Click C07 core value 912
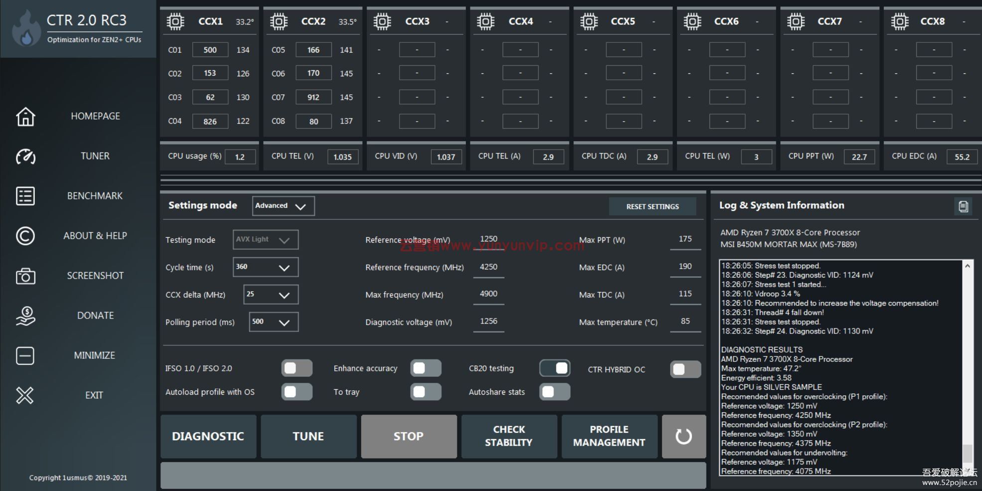Viewport: 982px width, 491px height. coord(313,97)
